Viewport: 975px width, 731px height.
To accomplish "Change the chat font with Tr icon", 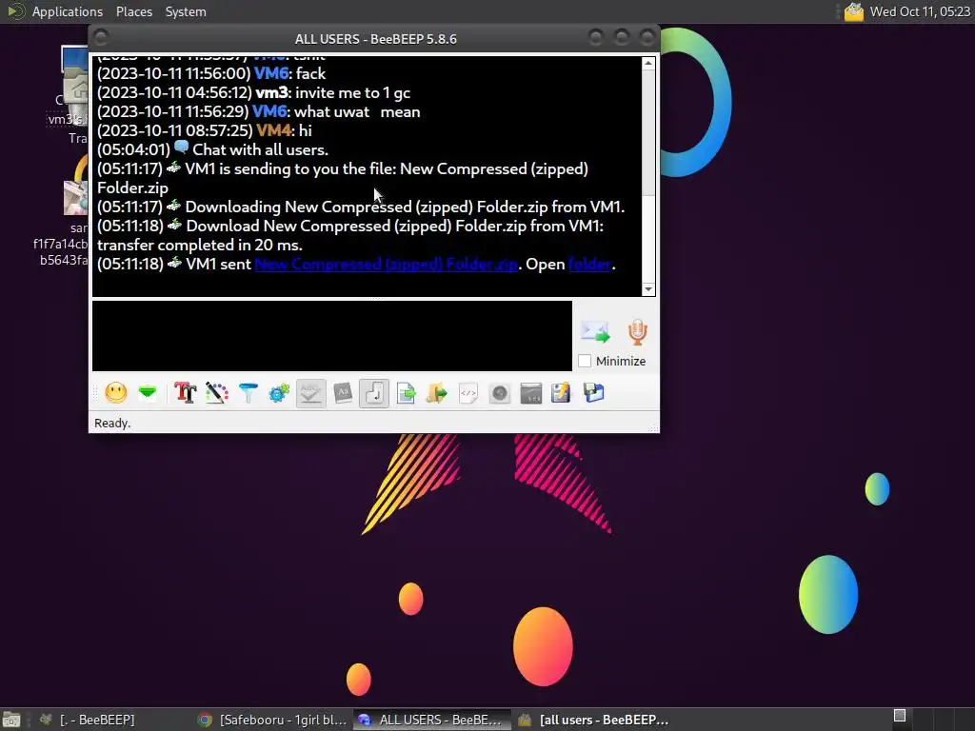I will coord(186,393).
